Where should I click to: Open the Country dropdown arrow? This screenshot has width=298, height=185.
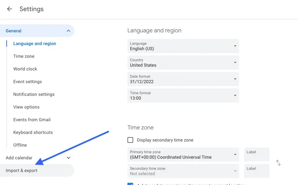[235, 62]
